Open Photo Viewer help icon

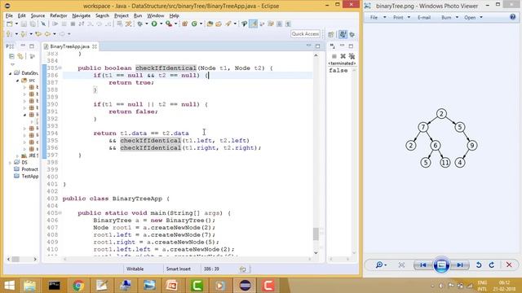[x=513, y=17]
